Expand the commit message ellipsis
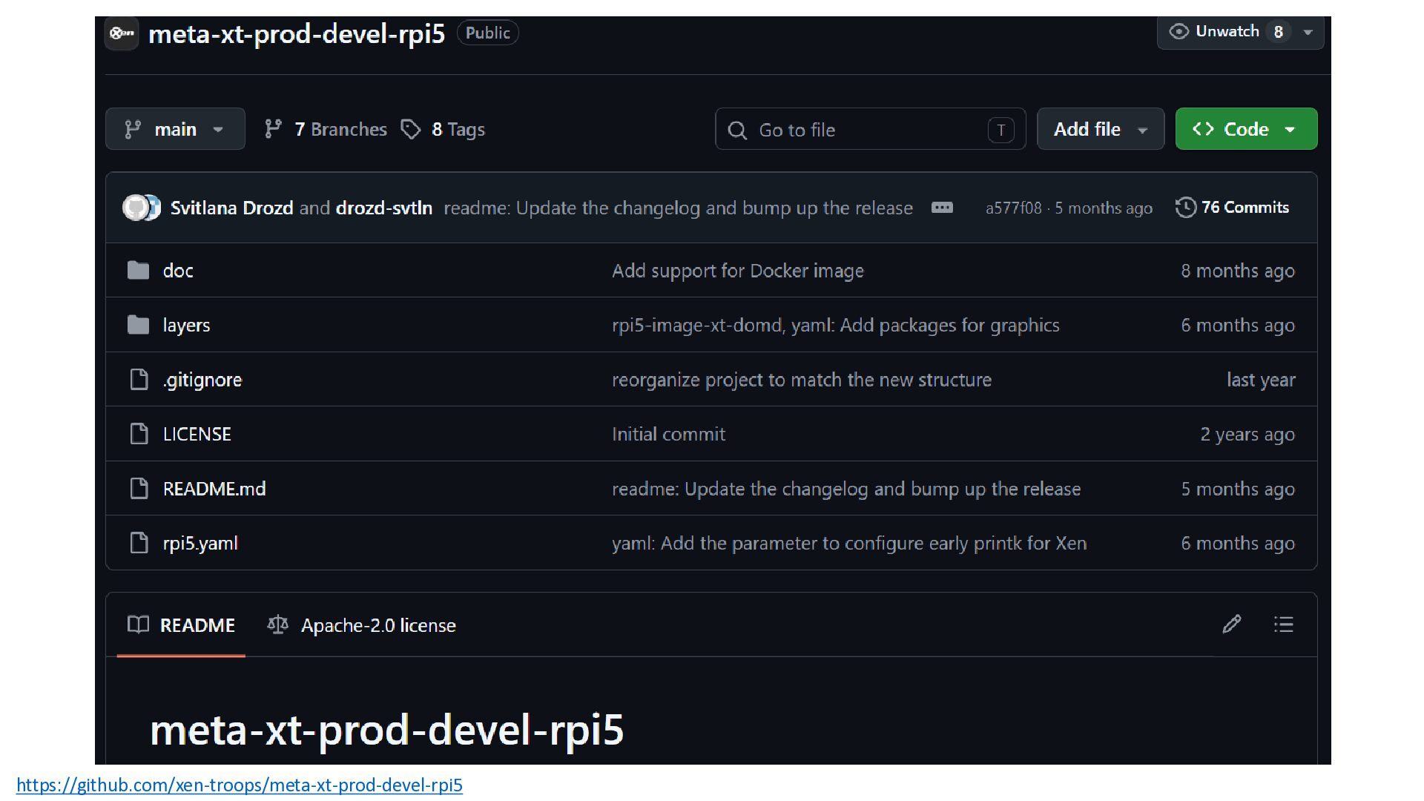The width and height of the screenshot is (1424, 801). coord(942,208)
